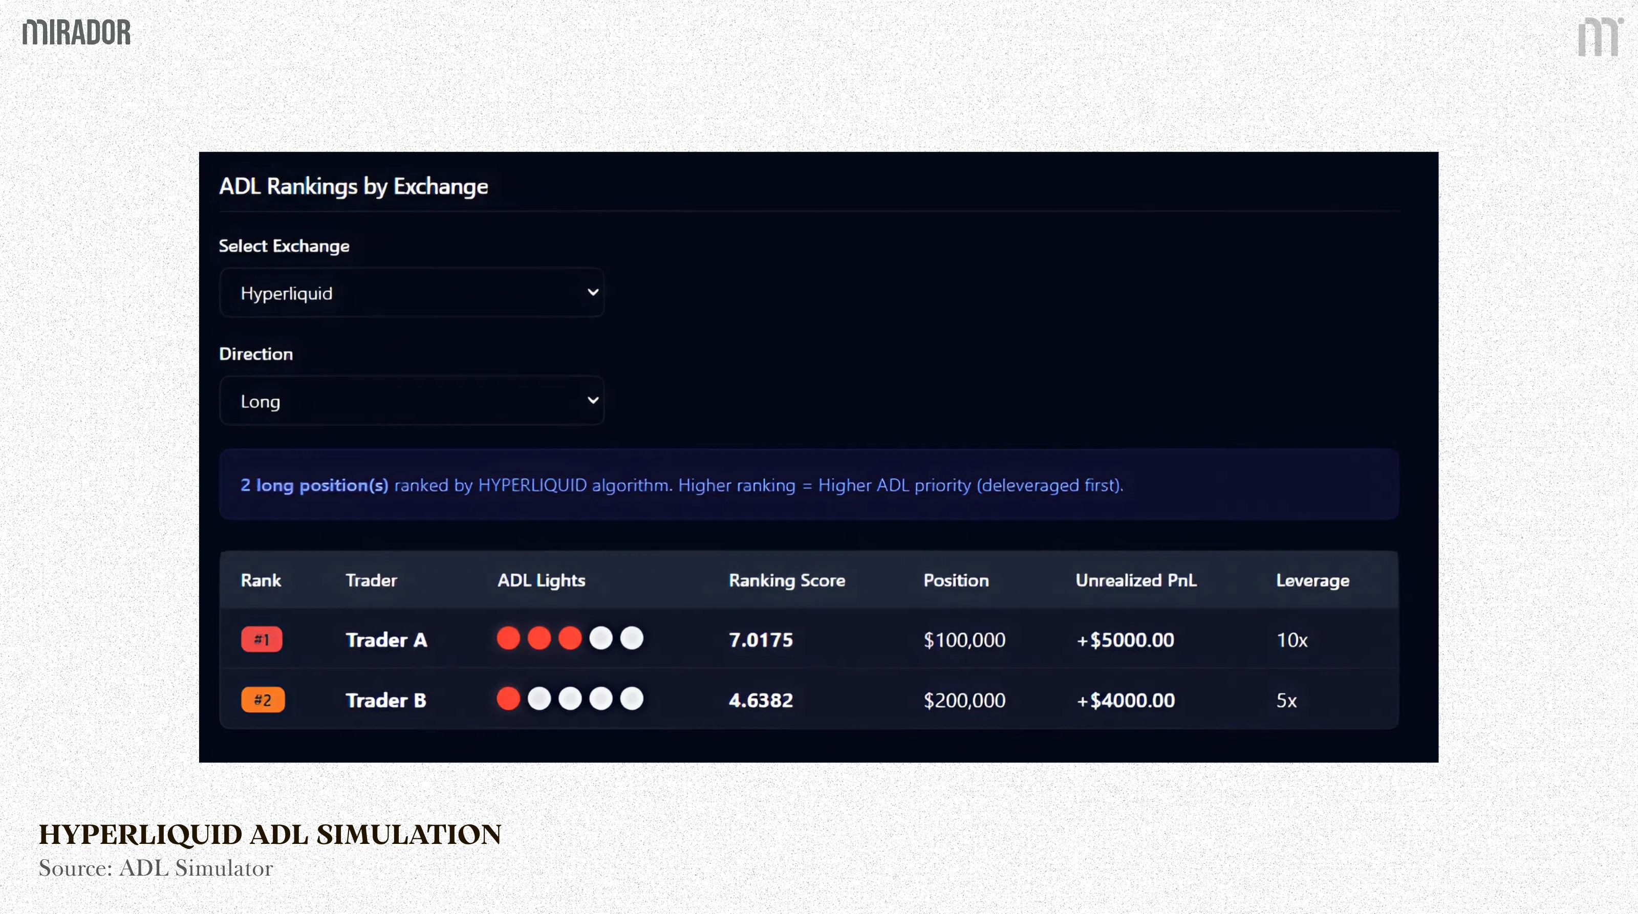Select Trader A name

(386, 640)
